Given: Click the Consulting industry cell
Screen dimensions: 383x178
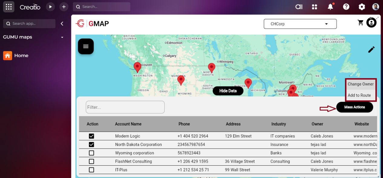Looking at the screenshot, I should coord(280,161).
